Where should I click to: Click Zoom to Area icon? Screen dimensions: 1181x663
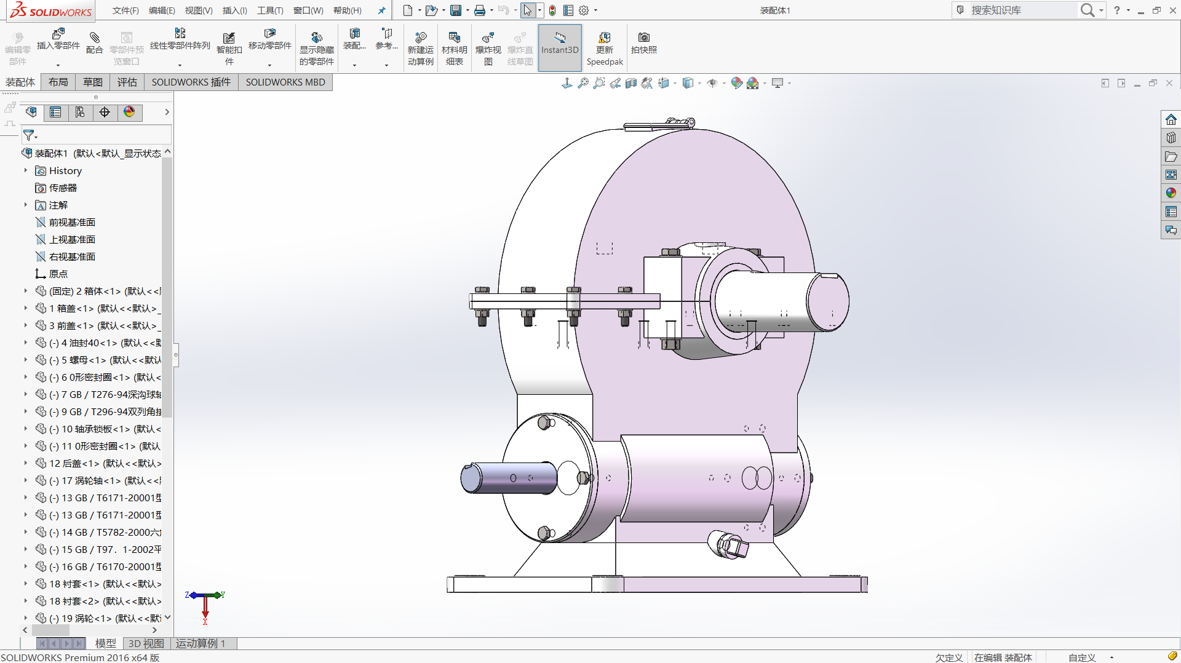598,83
